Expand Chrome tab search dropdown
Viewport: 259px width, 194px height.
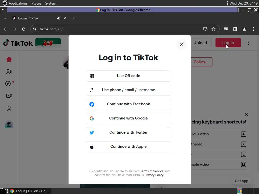click(x=5, y=18)
